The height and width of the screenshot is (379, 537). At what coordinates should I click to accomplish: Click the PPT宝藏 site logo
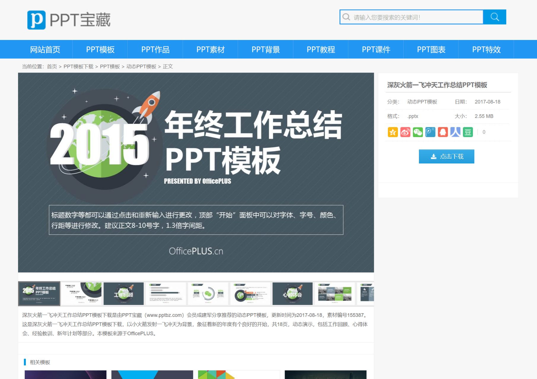pos(69,20)
